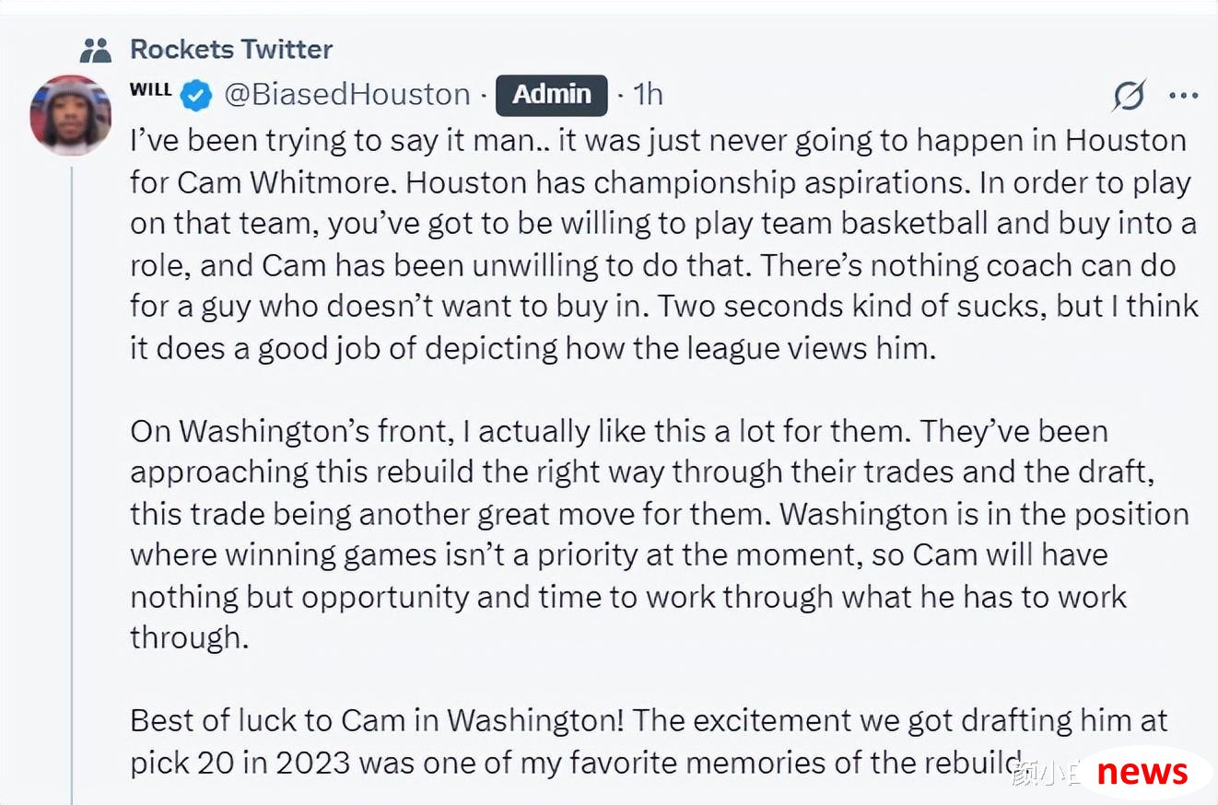The image size is (1218, 805).
Task: Click the paragraph starting "I've been trying to say"
Action: [663, 244]
